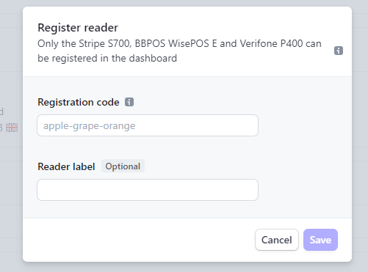Click the partially hidden text left of the dialog
The height and width of the screenshot is (272, 368).
point(1,111)
